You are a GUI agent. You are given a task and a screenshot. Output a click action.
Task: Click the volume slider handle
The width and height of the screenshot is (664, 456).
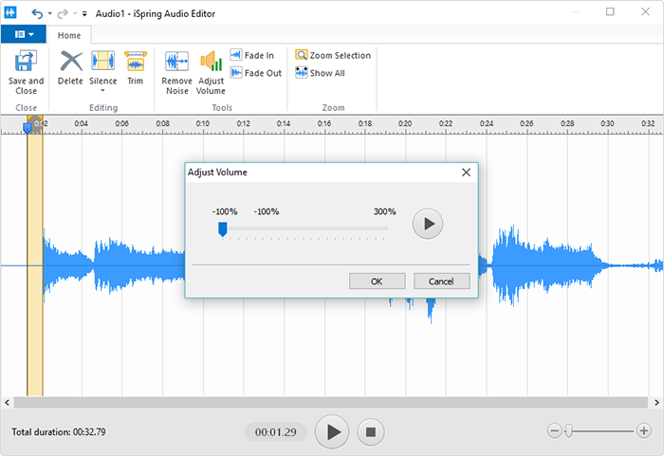(x=222, y=229)
